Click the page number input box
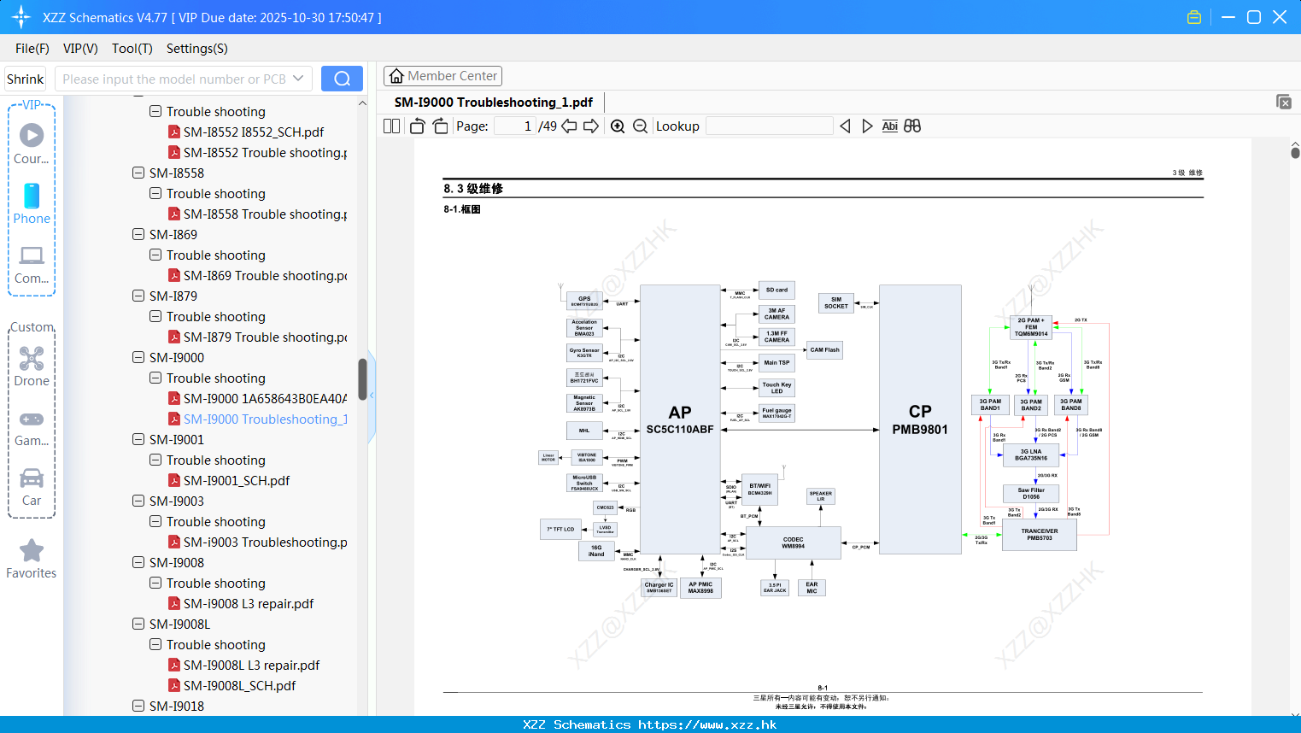This screenshot has height=733, width=1301. 515,126
